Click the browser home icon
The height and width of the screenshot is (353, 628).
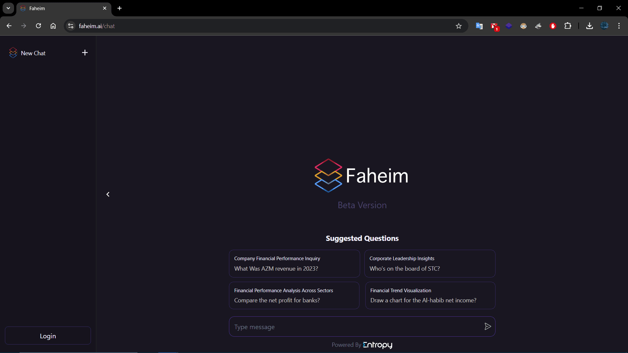[53, 26]
